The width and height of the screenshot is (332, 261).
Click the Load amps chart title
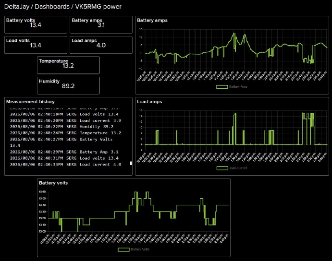(149, 102)
